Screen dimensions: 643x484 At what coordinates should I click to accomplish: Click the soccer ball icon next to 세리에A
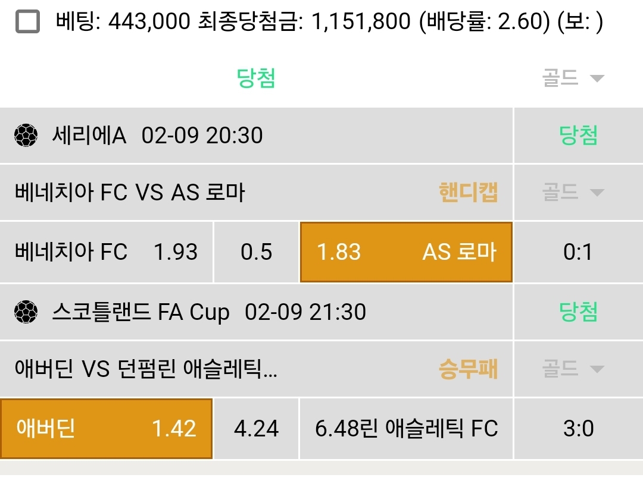26,136
